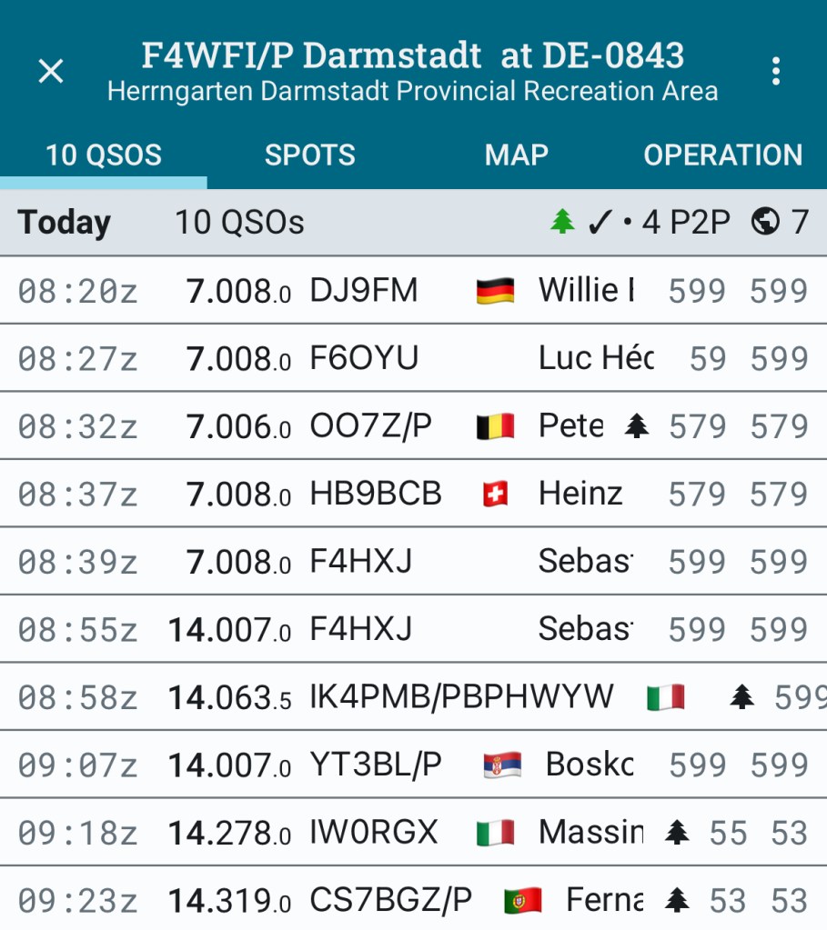Open the IK4PMB/P QSO at 14.063.5
This screenshot has width=827, height=930.
point(409,697)
